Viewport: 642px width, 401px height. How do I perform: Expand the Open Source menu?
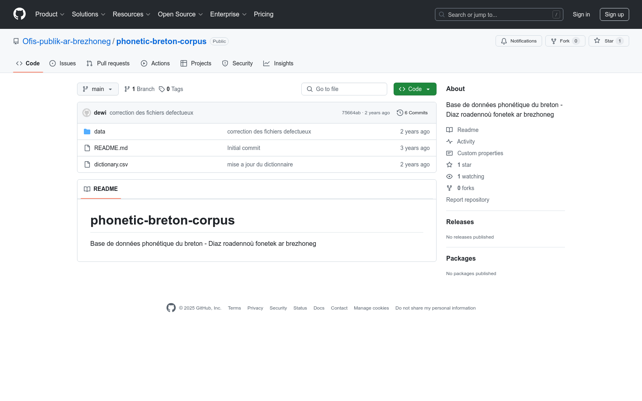point(181,14)
